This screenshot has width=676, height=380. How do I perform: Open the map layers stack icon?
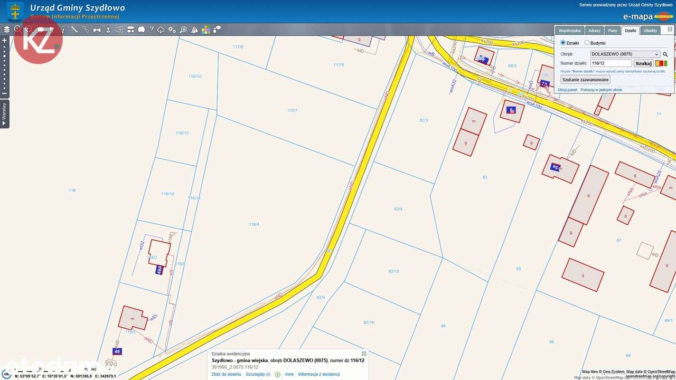pos(7,30)
